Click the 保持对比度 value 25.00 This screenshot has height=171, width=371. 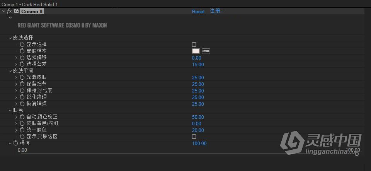pos(198,91)
